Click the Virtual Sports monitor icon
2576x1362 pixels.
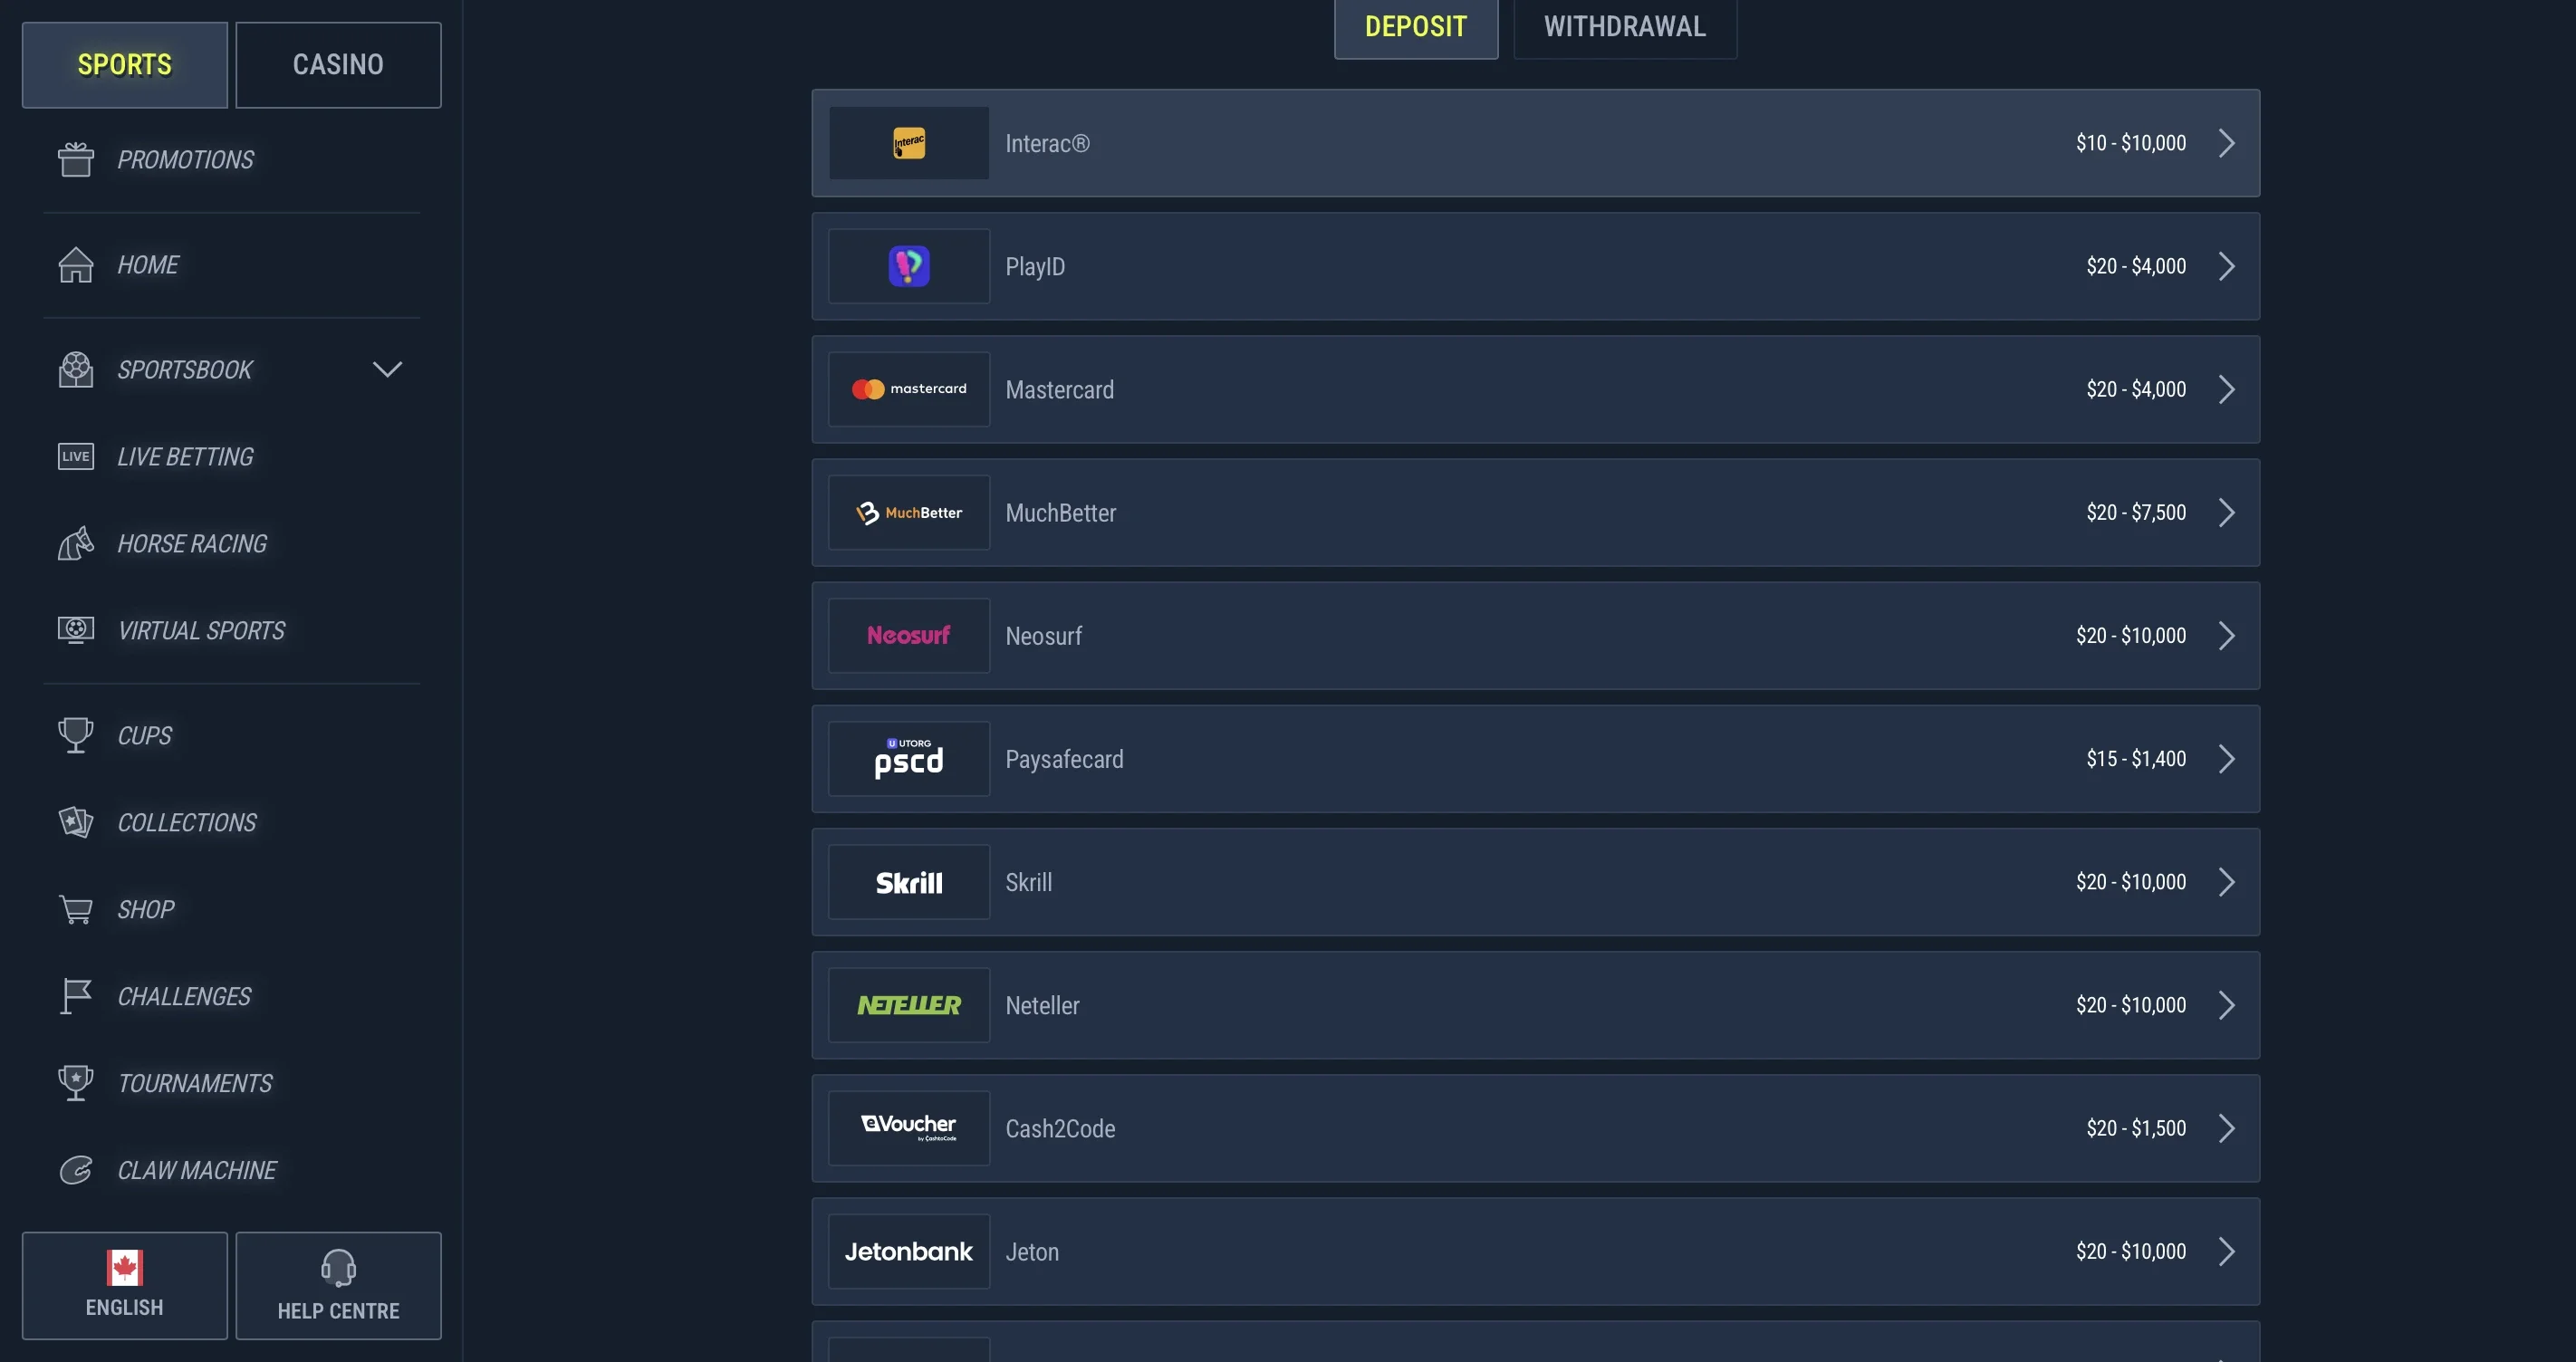(76, 631)
